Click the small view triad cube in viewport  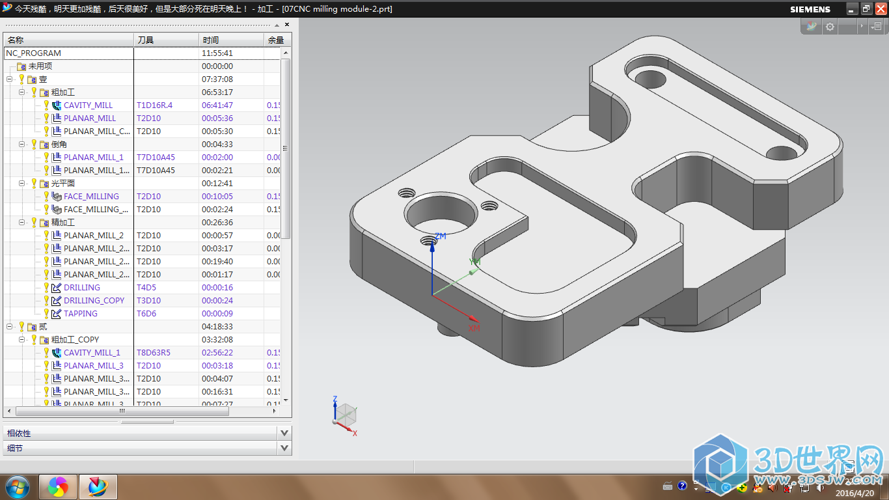[x=344, y=415]
